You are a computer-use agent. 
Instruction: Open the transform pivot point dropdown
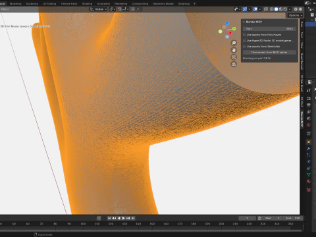[113, 9]
